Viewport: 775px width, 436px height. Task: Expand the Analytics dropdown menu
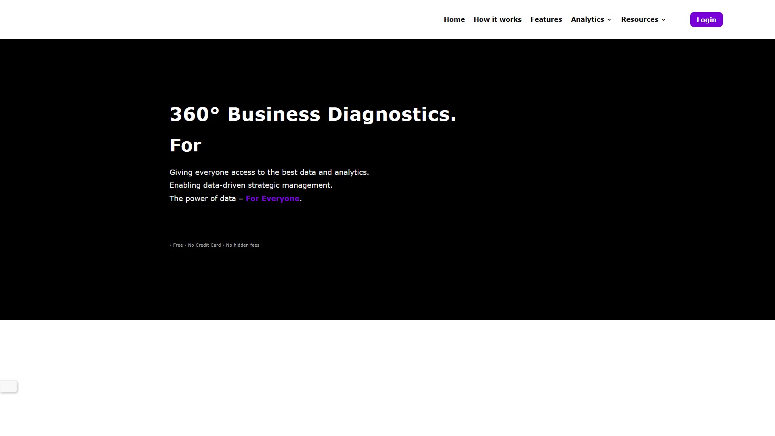click(587, 19)
